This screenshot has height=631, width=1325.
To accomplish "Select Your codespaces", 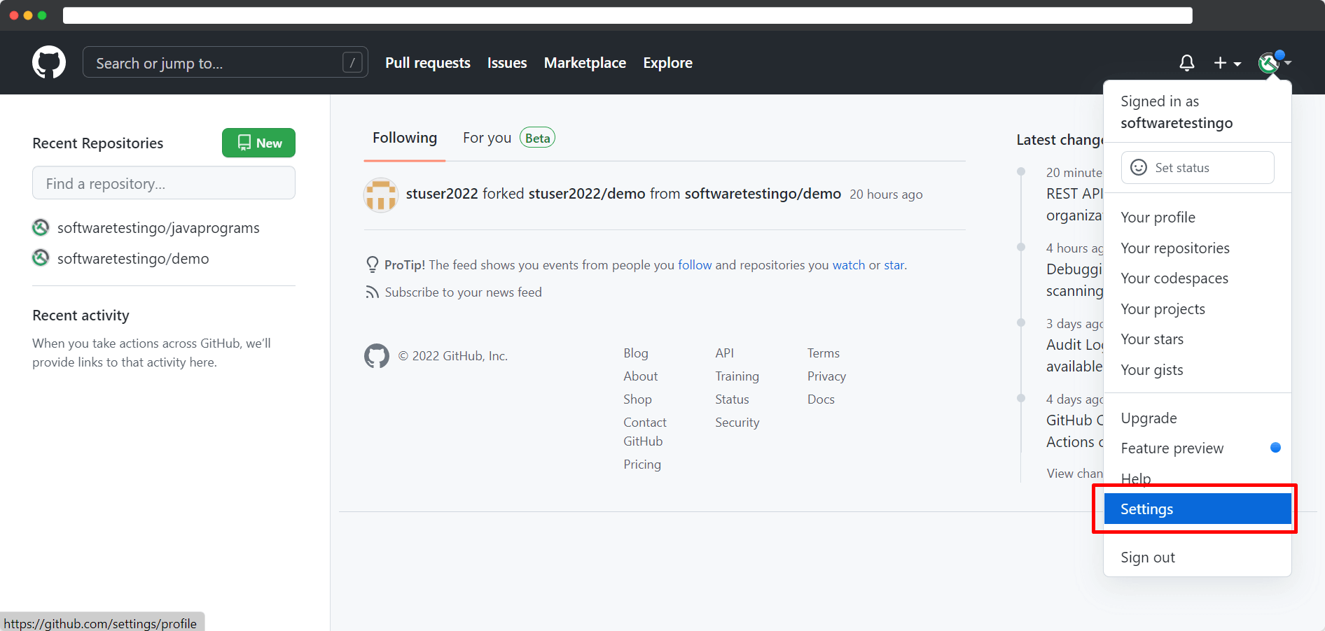I will click(x=1197, y=278).
